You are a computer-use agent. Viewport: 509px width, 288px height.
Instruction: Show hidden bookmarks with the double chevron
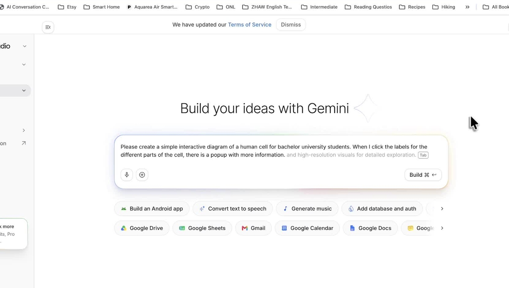(x=467, y=7)
